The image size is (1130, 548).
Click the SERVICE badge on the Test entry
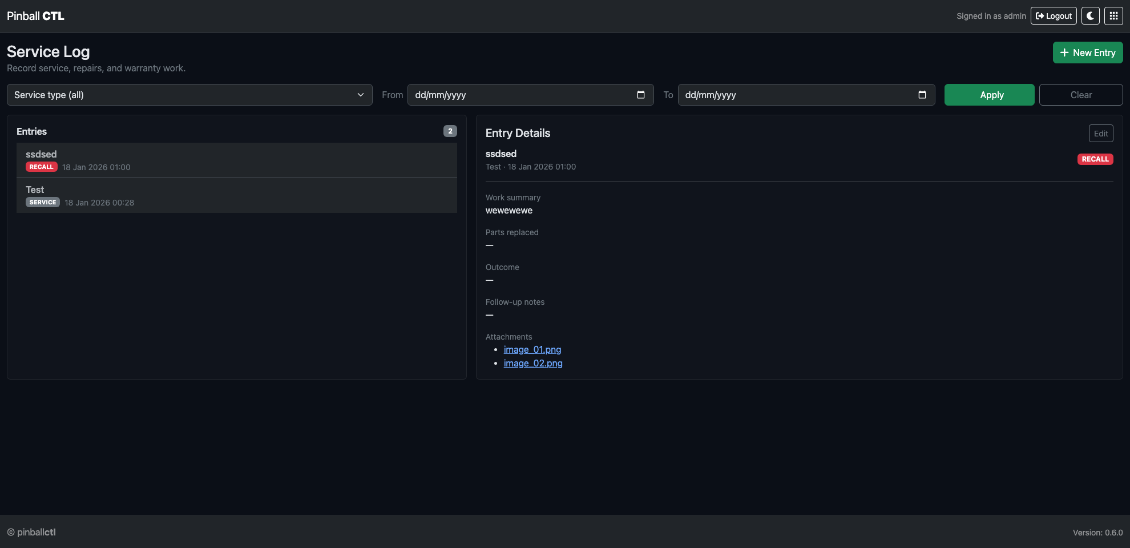tap(42, 202)
